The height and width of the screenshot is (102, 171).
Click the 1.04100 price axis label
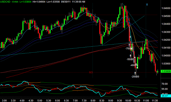166,48
